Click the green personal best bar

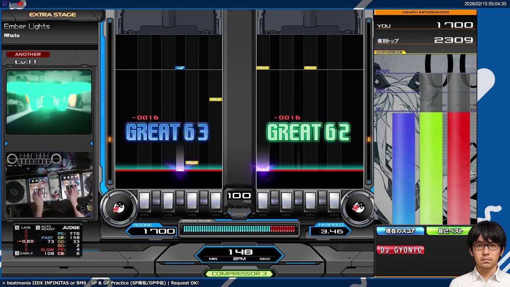click(431, 168)
